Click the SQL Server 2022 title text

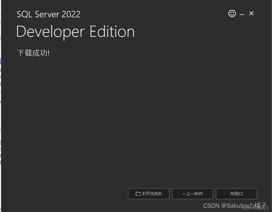(48, 14)
